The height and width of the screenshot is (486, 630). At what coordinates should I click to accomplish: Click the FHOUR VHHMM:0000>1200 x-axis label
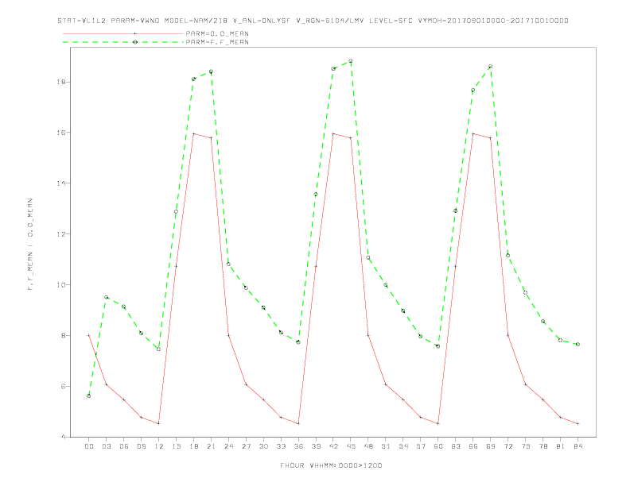tap(331, 465)
